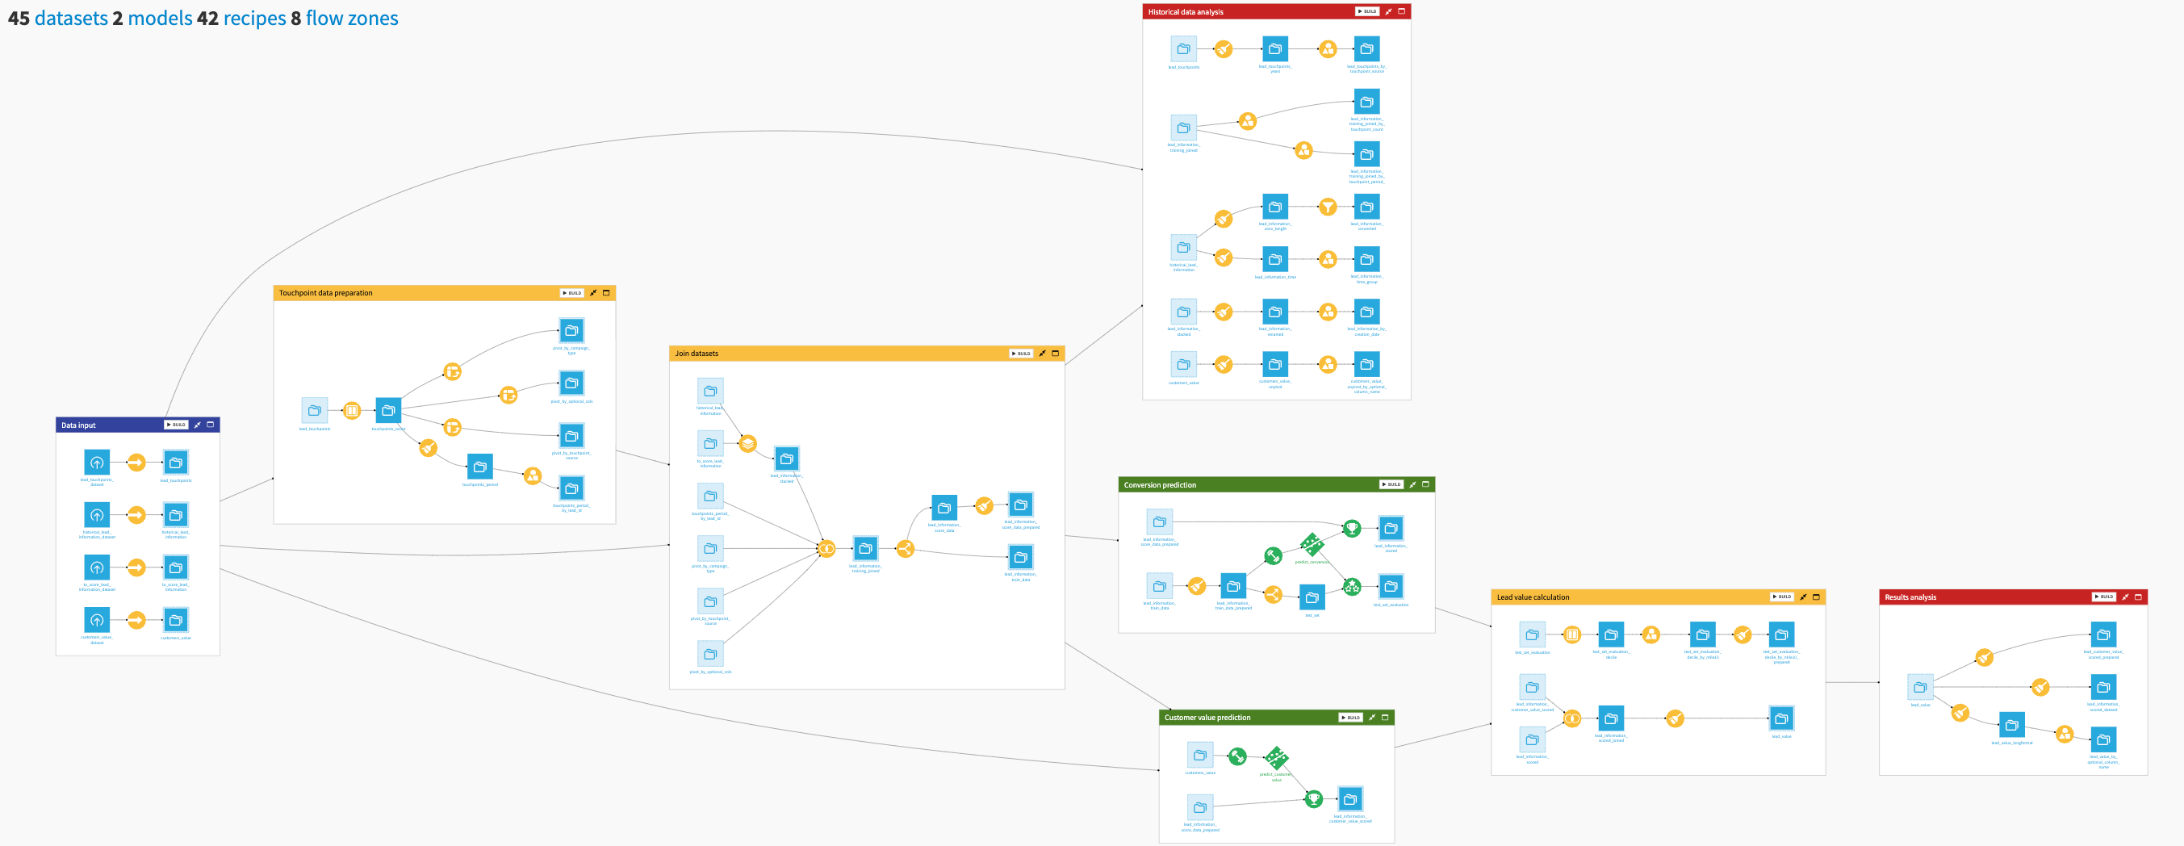Open the lead_value dataset in Lead value calculation
The height and width of the screenshot is (846, 2184).
[x=1781, y=718]
